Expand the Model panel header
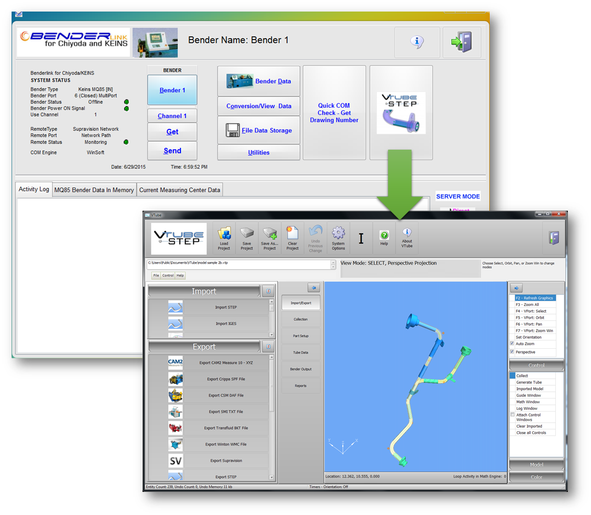591x515 pixels. (537, 465)
